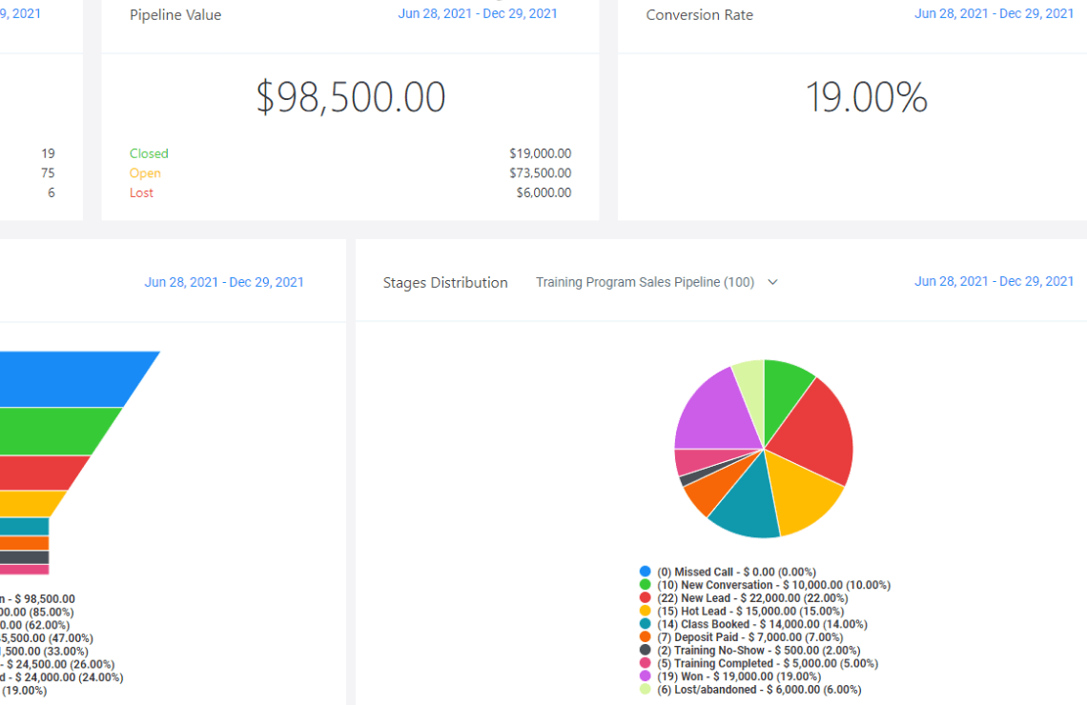Click the yellow funnel segment

click(x=28, y=503)
